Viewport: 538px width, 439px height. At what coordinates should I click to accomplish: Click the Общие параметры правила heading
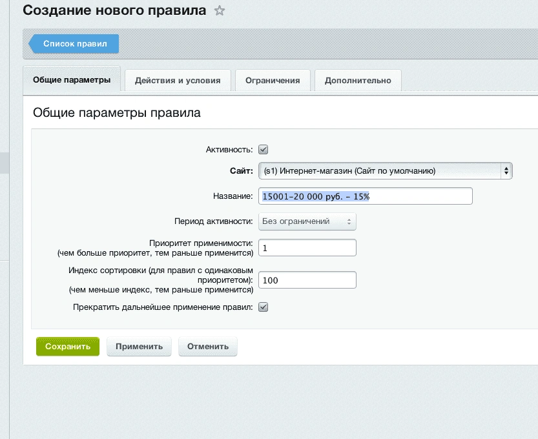[x=117, y=113]
